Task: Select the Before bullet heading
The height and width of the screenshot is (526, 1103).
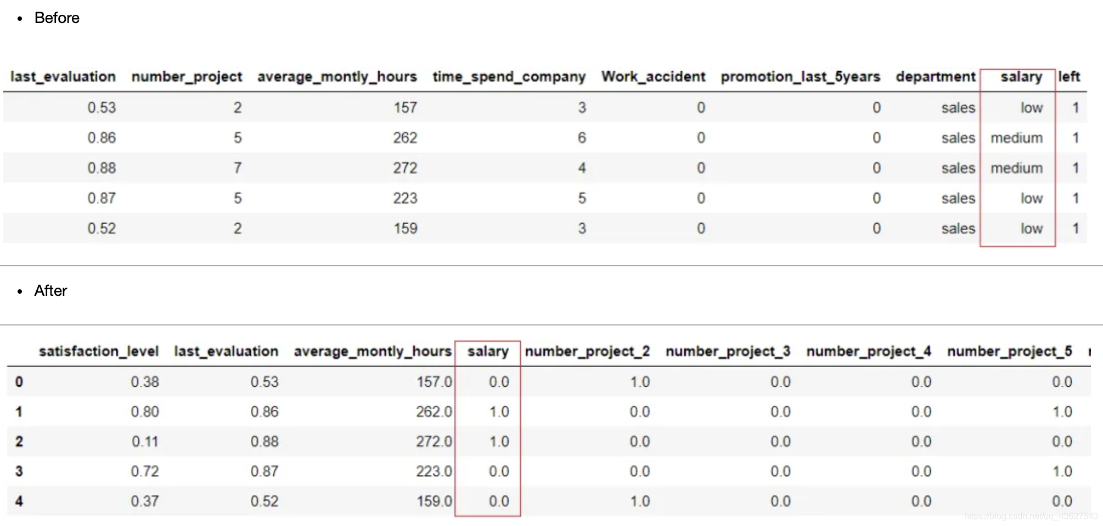Action: (57, 18)
